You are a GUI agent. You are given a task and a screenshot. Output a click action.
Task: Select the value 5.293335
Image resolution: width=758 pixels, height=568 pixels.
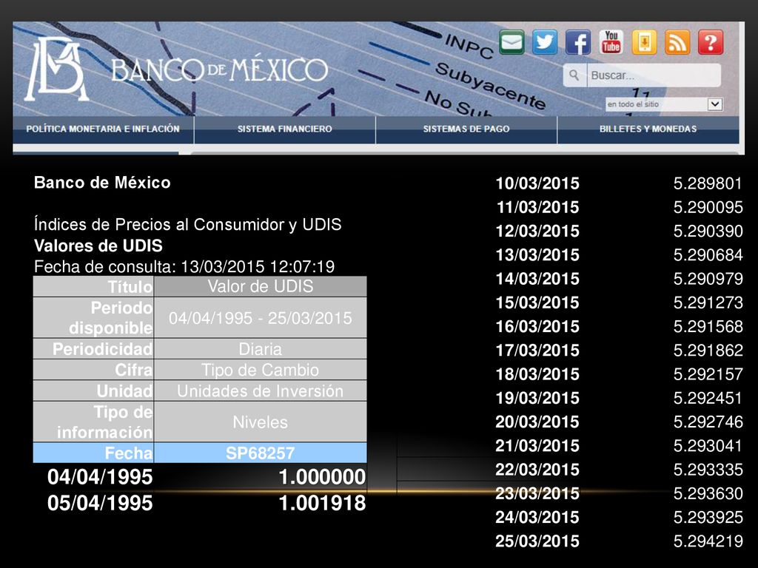pos(708,470)
